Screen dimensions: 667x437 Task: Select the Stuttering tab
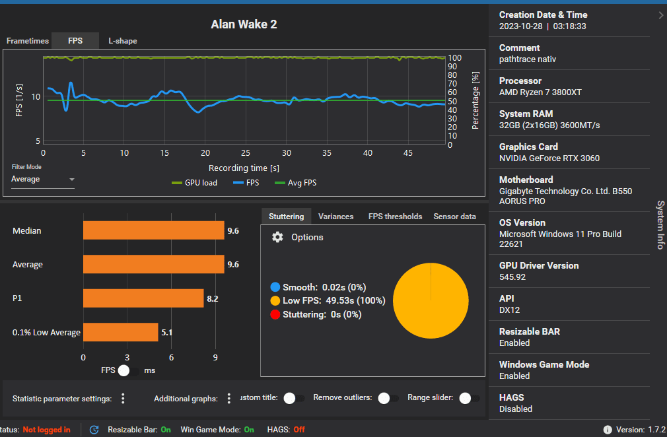[x=287, y=217]
